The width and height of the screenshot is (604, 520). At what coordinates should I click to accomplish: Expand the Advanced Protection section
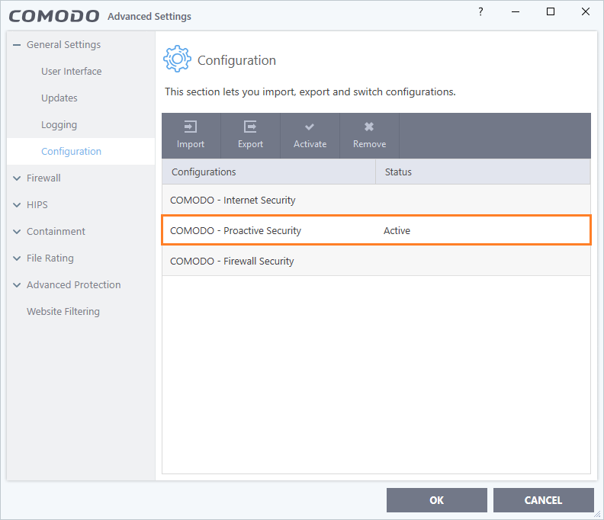point(17,285)
